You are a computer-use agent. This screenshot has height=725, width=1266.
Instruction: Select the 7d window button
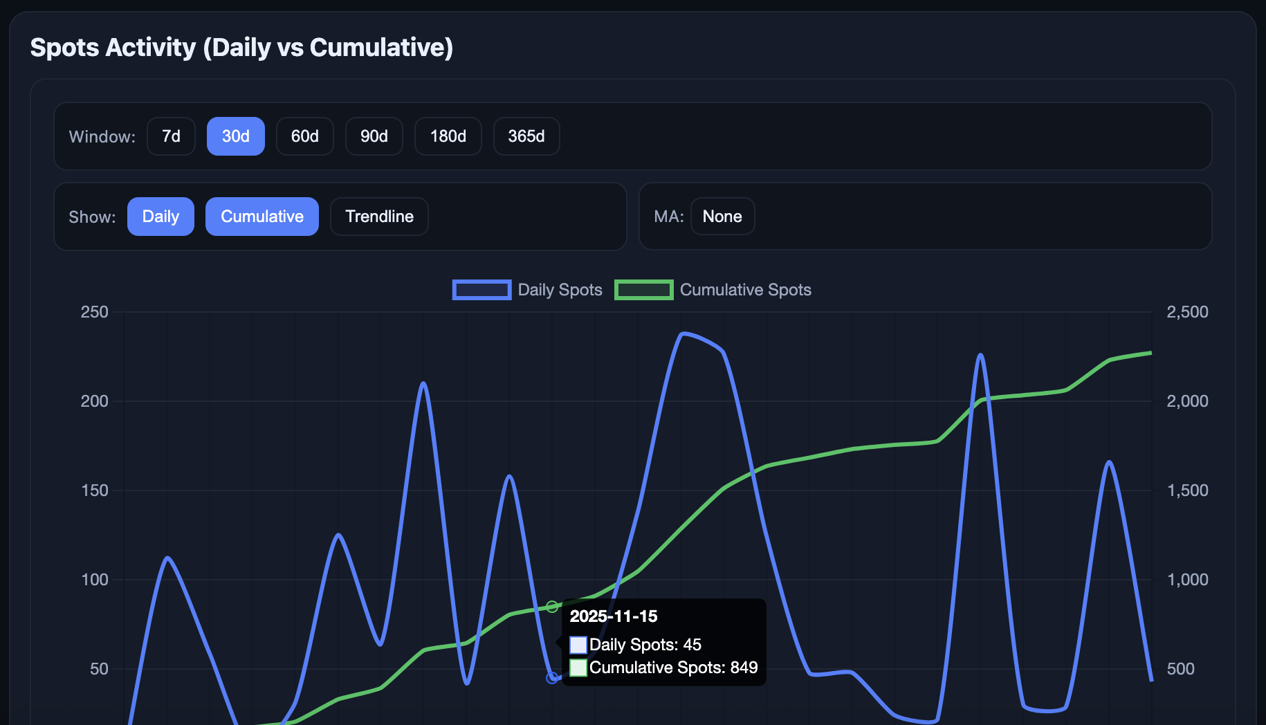point(171,136)
